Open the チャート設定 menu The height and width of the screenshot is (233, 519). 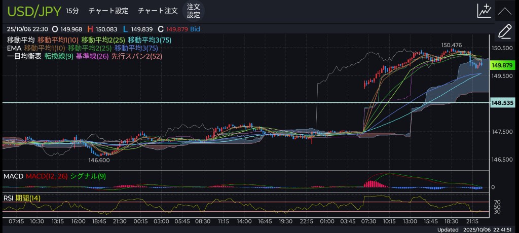pos(108,11)
